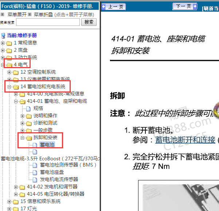This screenshot has height=211, width=219.
Task: Click the open folder icon of 4 电气
Action: tap(9, 65)
